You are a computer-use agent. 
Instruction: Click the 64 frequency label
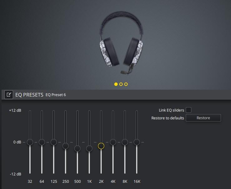[x=42, y=182]
